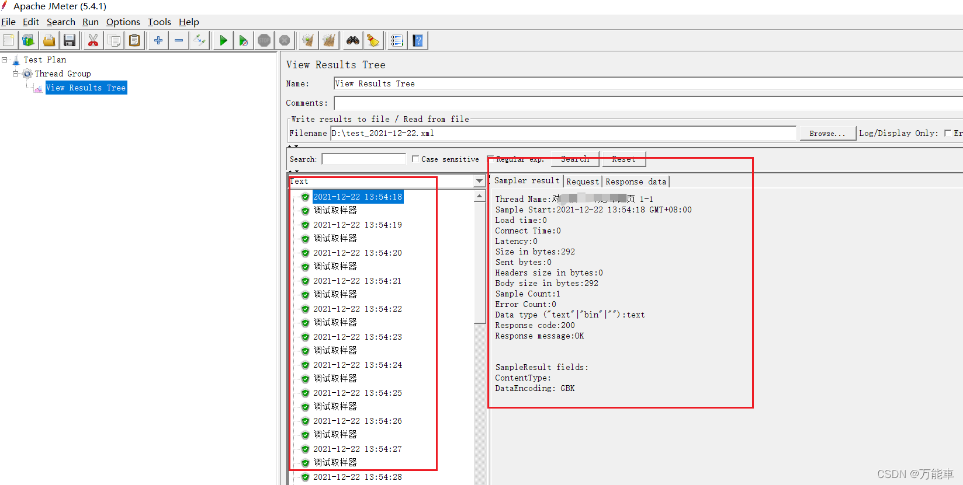Select the Thread Group node
This screenshot has height=485, width=963.
pos(63,74)
